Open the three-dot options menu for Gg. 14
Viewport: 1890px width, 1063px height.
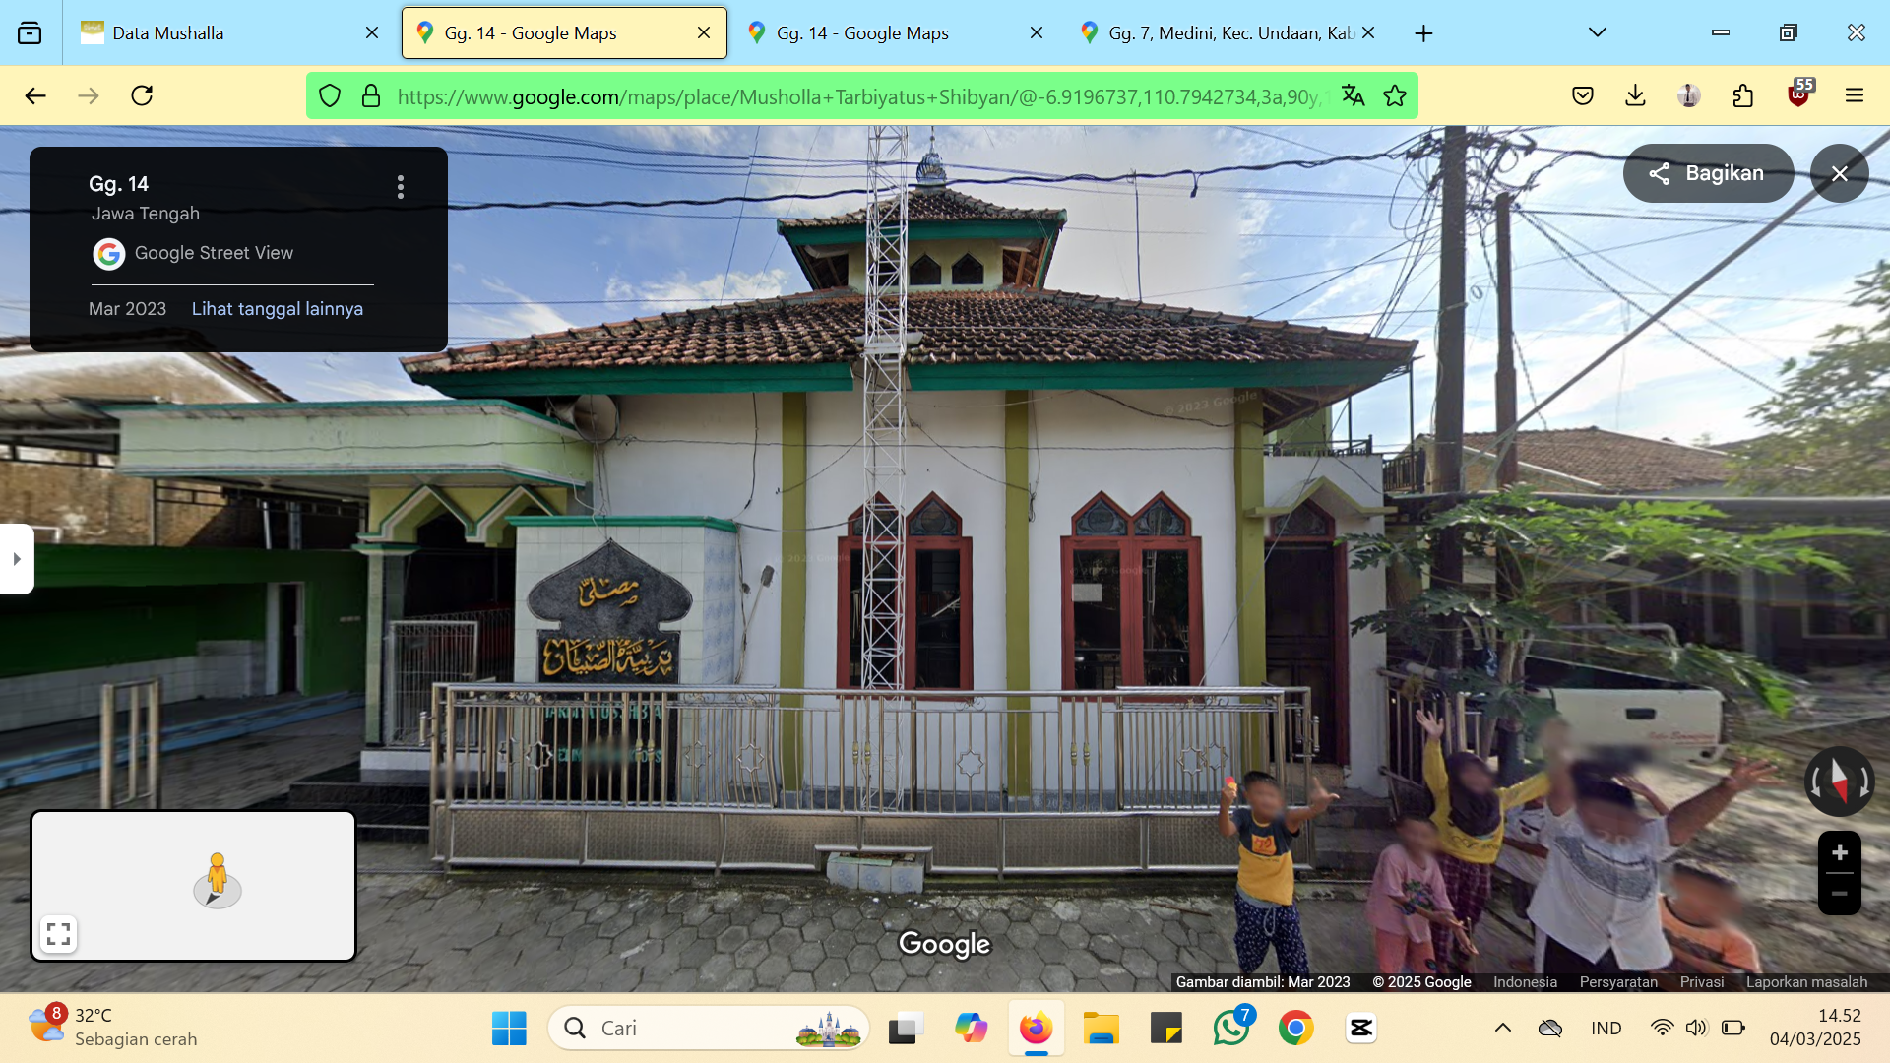point(400,187)
